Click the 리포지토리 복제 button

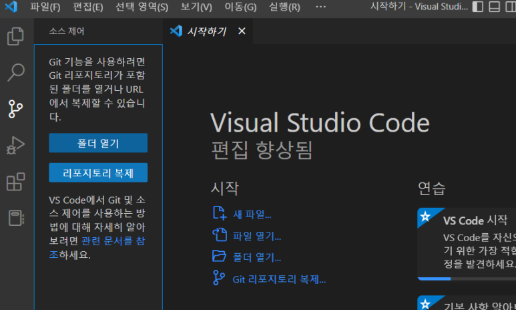tap(98, 172)
